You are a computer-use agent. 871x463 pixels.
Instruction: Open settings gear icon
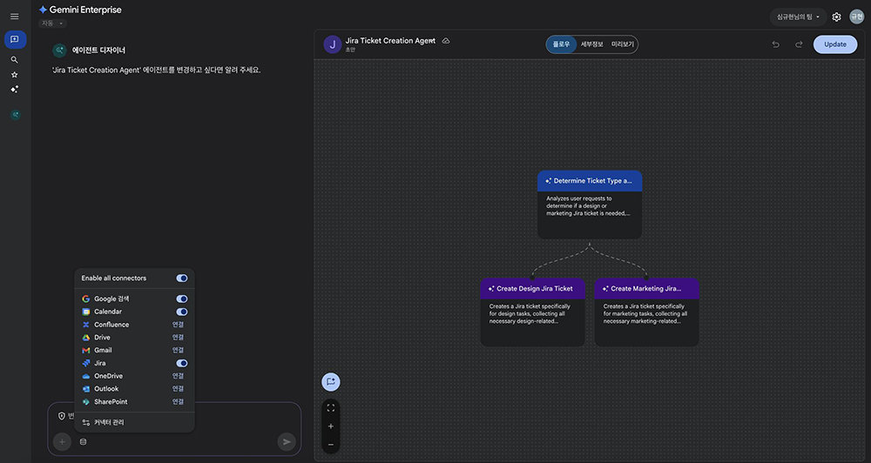pyautogui.click(x=836, y=17)
